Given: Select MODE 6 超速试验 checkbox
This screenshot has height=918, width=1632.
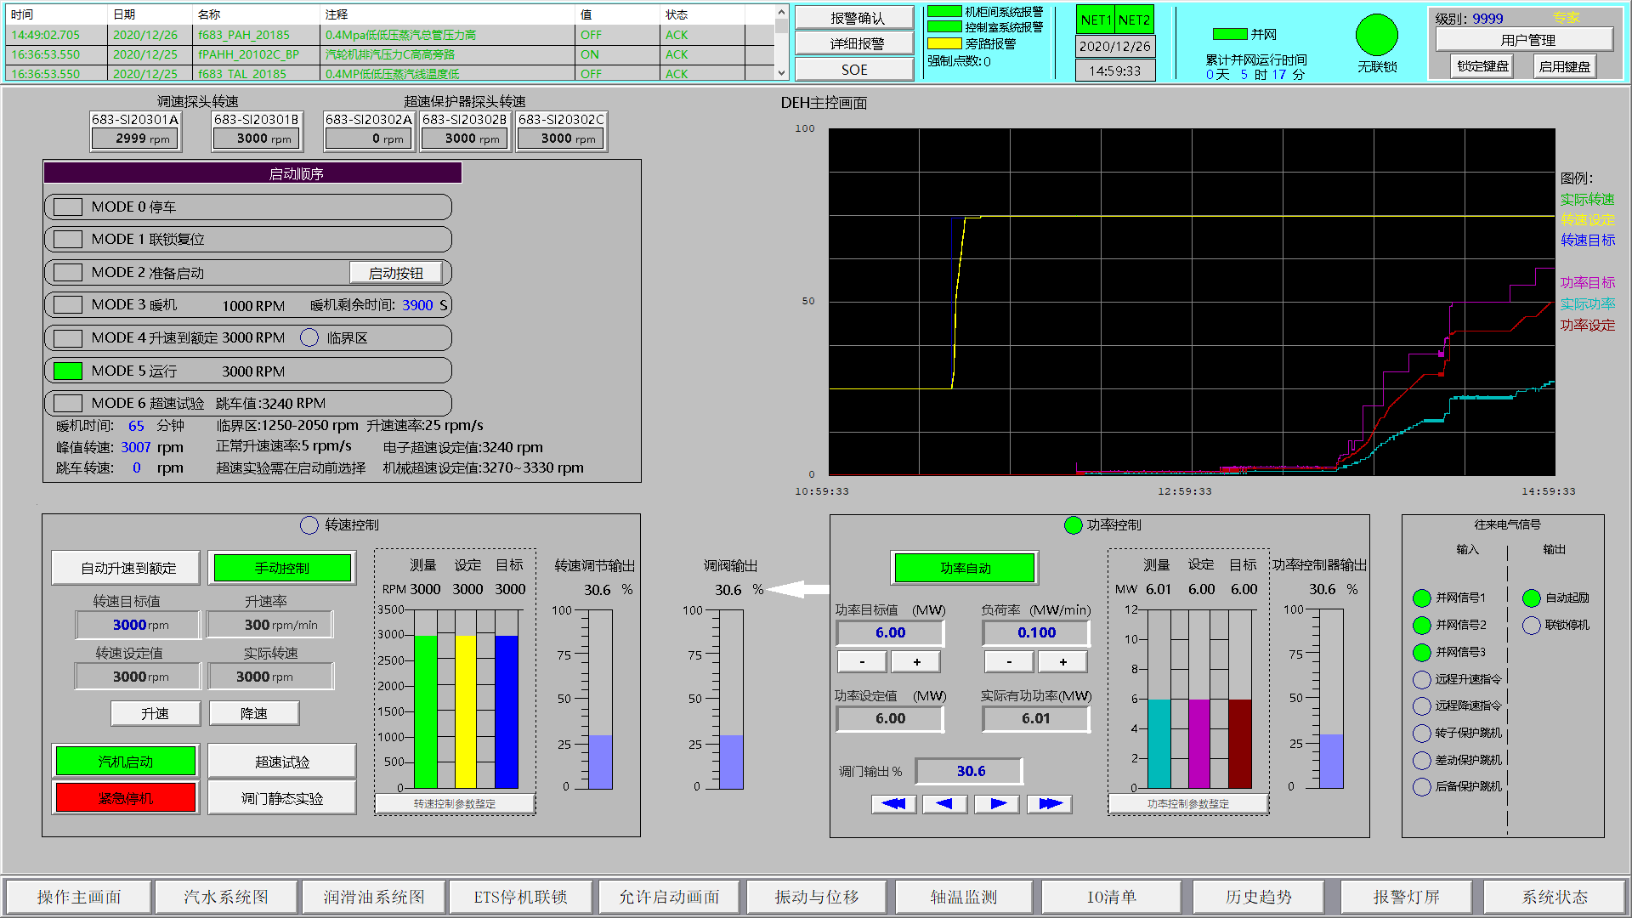Looking at the screenshot, I should tap(68, 403).
